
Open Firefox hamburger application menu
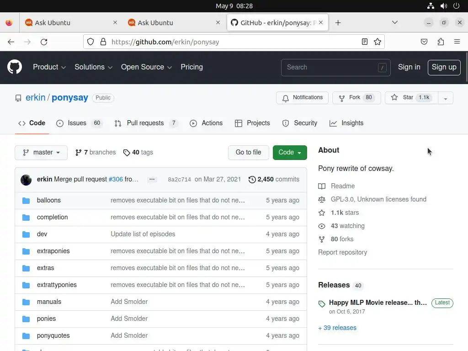click(x=457, y=42)
